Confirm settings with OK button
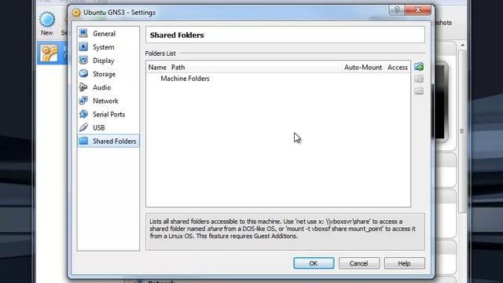 pyautogui.click(x=314, y=263)
